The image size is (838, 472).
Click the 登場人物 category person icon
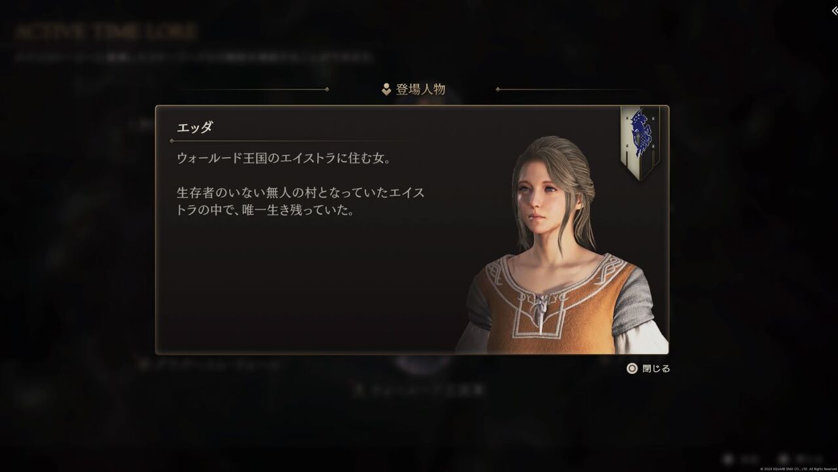(386, 90)
